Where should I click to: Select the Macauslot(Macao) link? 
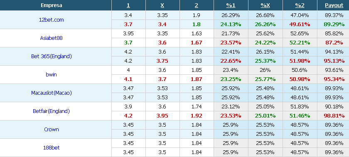[x=52, y=93]
